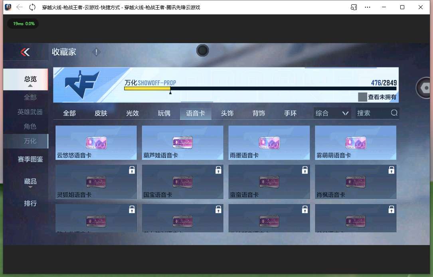Switch to the 玩偶 tab
This screenshot has height=277, width=433.
click(164, 113)
